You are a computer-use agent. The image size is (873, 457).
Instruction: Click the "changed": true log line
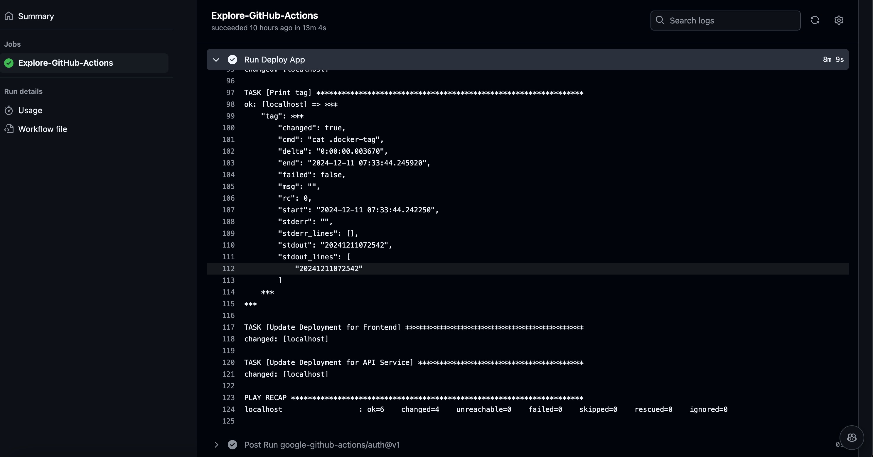311,128
